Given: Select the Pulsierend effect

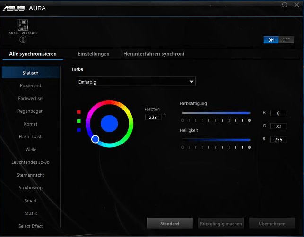Looking at the screenshot, I should pos(30,85).
